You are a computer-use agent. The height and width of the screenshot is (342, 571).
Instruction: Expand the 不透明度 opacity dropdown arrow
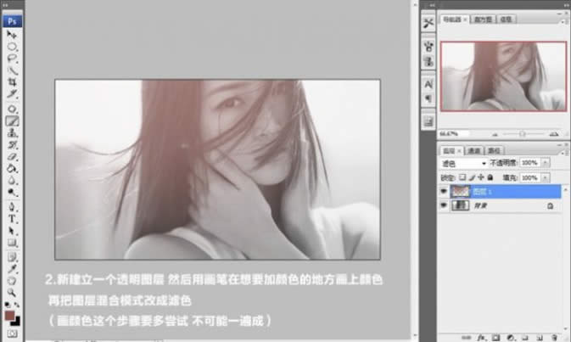[544, 162]
